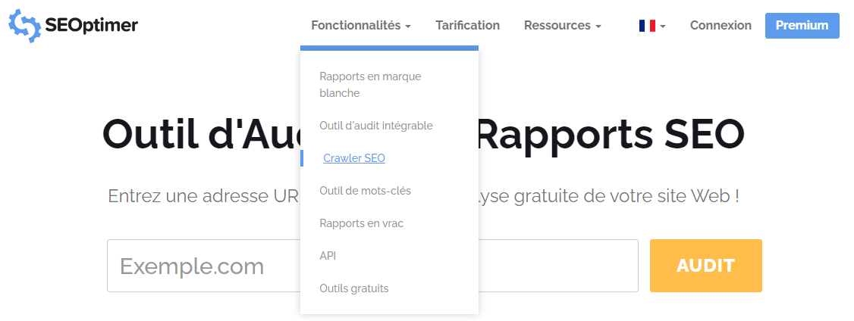854x321 pixels.
Task: Select Outils gratuits menu entry
Action: point(354,288)
